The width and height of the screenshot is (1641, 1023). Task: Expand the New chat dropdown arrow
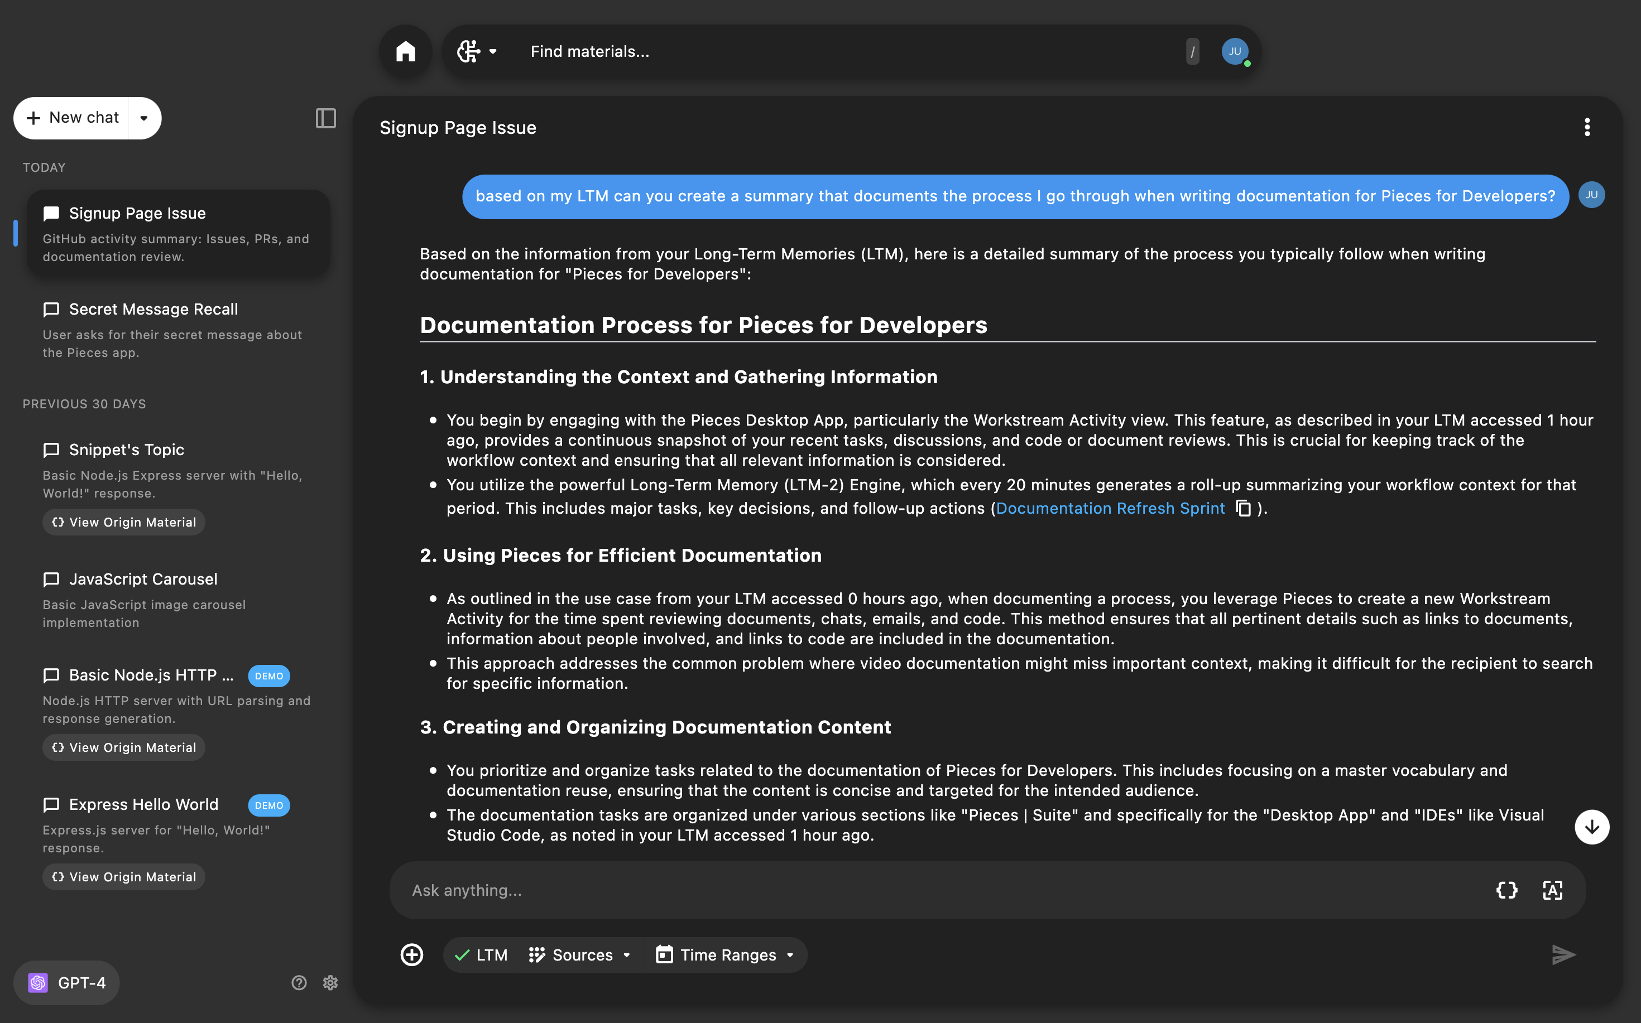(144, 118)
